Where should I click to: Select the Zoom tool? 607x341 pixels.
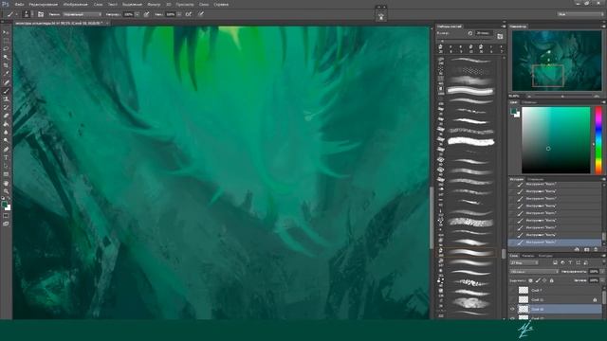pyautogui.click(x=6, y=191)
